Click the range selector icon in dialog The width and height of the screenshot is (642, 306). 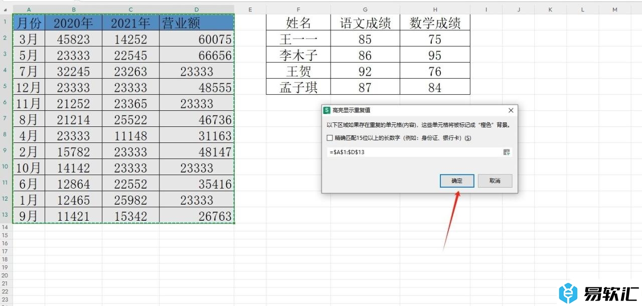(x=507, y=152)
